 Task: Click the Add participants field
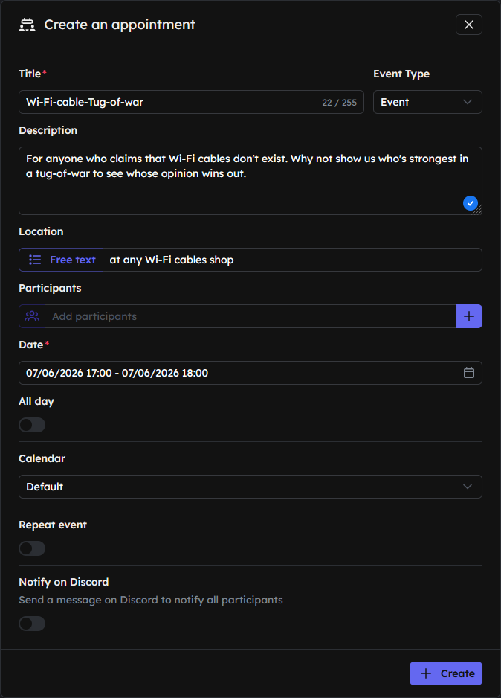click(x=250, y=316)
